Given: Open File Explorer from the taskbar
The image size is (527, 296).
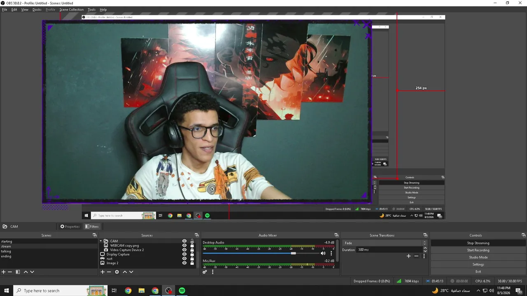Looking at the screenshot, I should click(x=142, y=291).
